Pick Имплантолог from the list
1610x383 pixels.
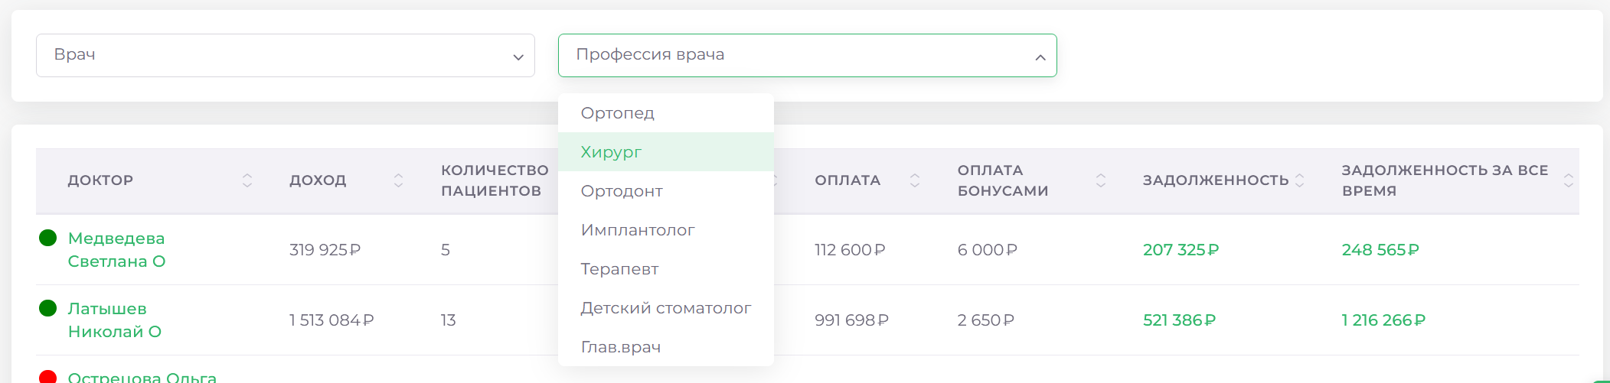click(x=638, y=230)
